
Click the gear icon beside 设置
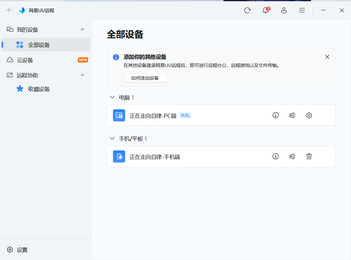coord(10,250)
